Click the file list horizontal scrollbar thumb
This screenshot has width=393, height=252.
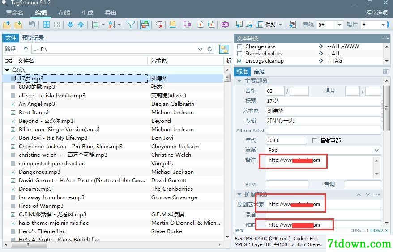[29, 244]
